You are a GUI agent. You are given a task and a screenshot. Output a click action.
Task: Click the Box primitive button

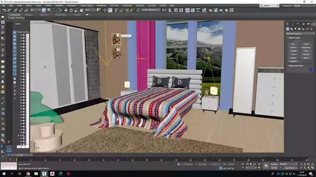293,44
